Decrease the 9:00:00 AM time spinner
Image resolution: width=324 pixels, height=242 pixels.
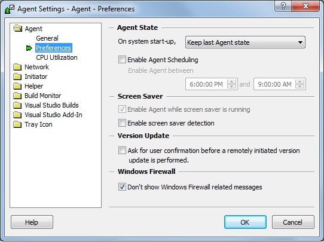click(x=300, y=86)
